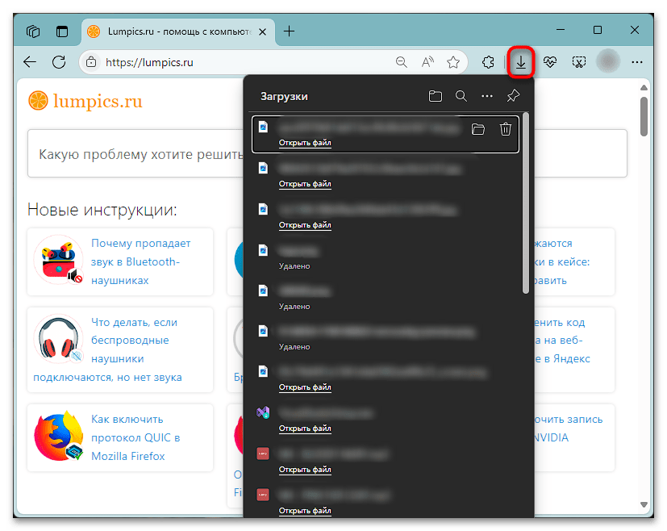Open the zoom magnifier in address bar
This screenshot has height=531, width=667.
(401, 62)
